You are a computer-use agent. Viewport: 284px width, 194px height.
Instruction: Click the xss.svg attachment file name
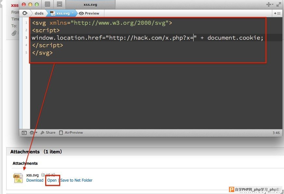tap(33, 175)
